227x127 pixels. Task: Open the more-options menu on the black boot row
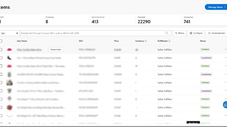click(226, 58)
